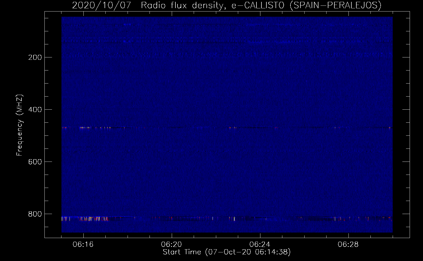Click the Frequency (MHZ) axis label
Viewport: 423px width, 261px height.
[20, 125]
